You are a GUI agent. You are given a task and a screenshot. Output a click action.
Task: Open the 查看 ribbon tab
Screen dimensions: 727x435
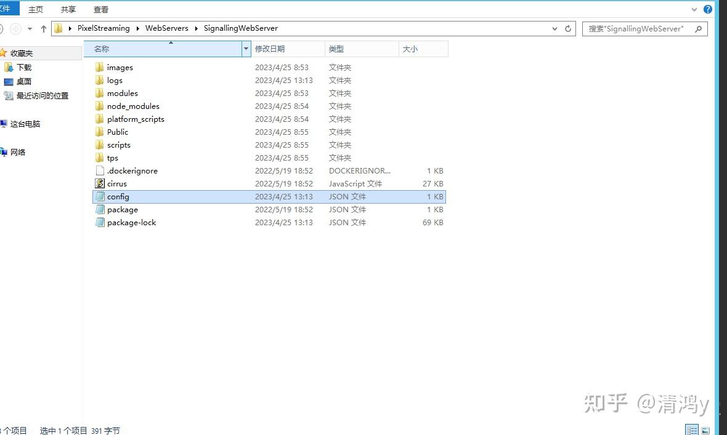pos(100,9)
